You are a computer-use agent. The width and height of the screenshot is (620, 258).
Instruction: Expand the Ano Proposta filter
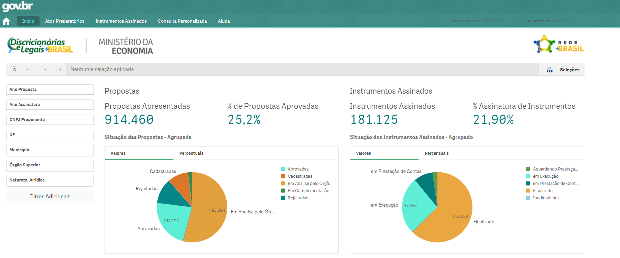pos(50,90)
